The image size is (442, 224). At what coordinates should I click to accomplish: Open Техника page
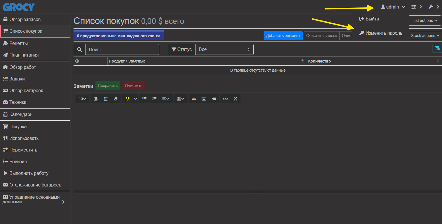(35, 102)
